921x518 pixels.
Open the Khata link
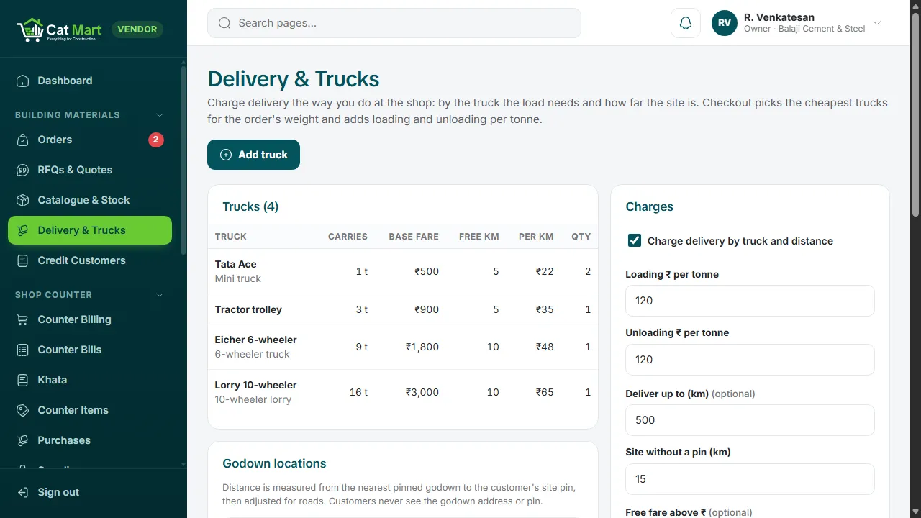90,380
